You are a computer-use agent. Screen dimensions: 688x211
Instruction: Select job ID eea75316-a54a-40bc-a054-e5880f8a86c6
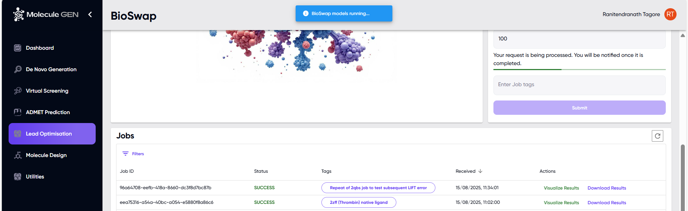tap(167, 202)
